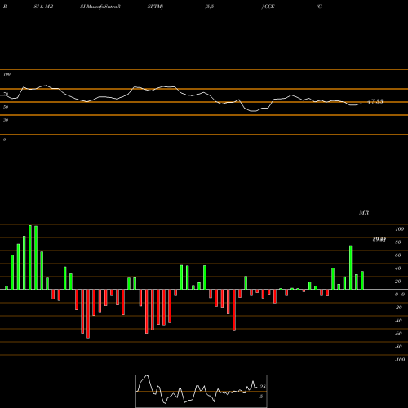Click the 40 label on MR axis
The width and height of the screenshot is (408, 408).
(398, 268)
